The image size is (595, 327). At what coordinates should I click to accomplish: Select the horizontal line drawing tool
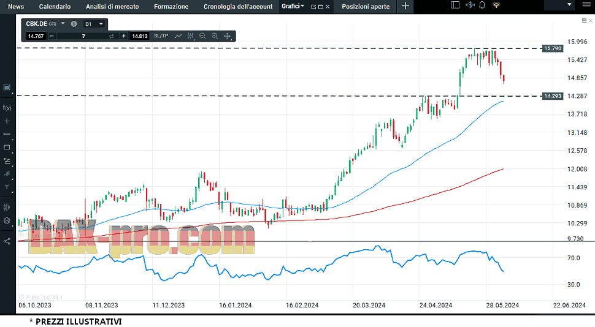pyautogui.click(x=7, y=134)
